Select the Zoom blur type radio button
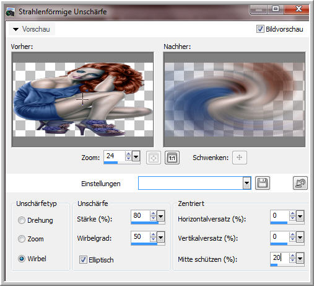 point(22,239)
